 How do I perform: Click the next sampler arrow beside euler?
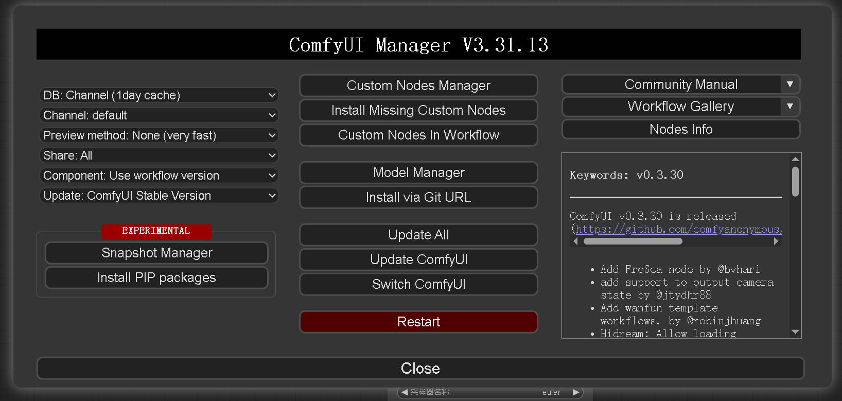pyautogui.click(x=576, y=392)
